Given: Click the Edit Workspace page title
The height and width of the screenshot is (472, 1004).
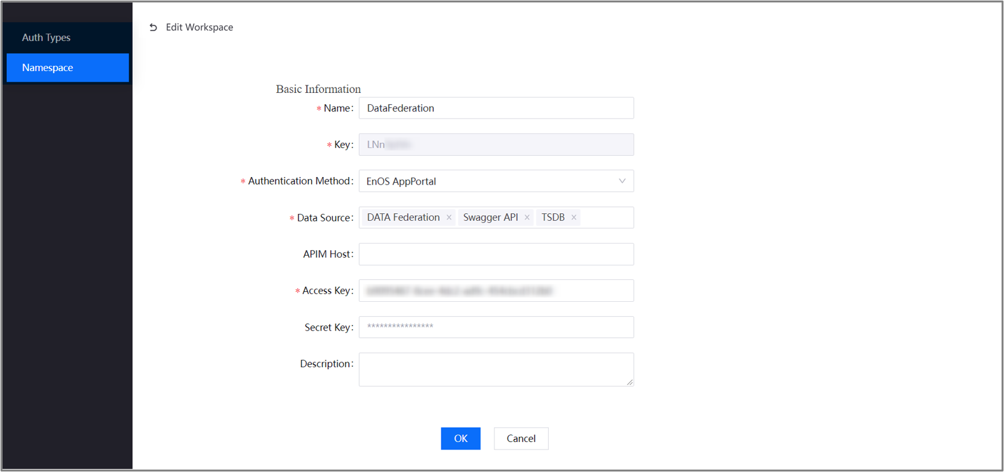Looking at the screenshot, I should [x=199, y=27].
